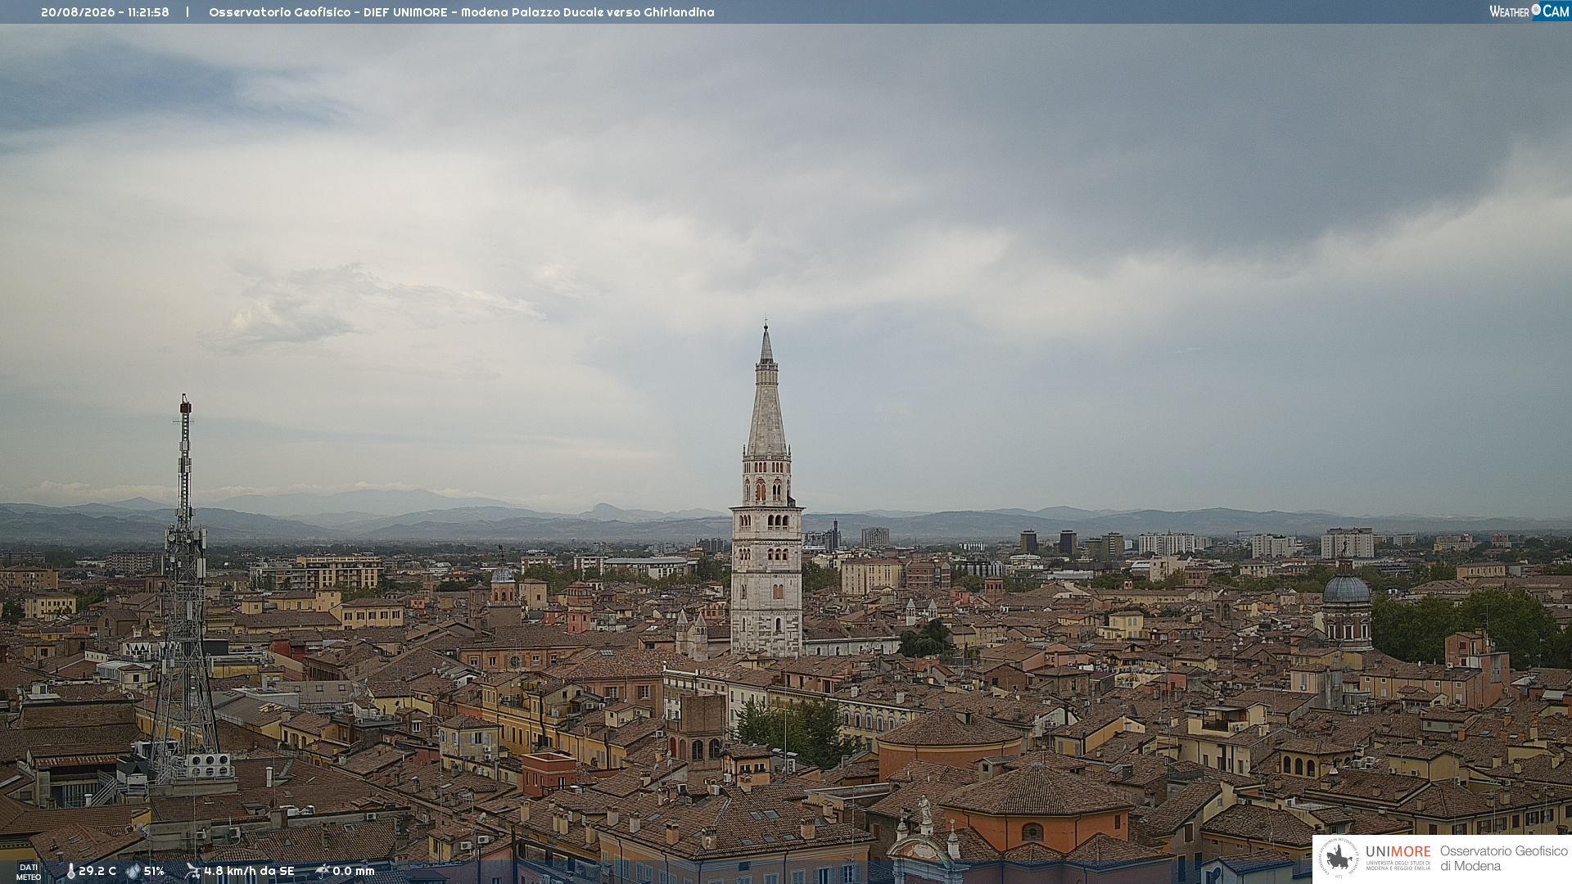The width and height of the screenshot is (1572, 884).
Task: Select the DATI METEO label
Action: tap(29, 872)
